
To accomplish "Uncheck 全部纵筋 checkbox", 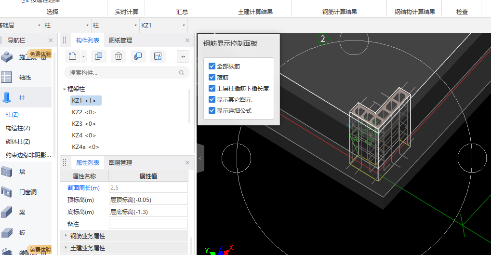I will [x=212, y=66].
